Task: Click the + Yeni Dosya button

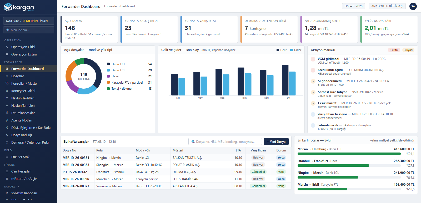Action: pos(276,141)
